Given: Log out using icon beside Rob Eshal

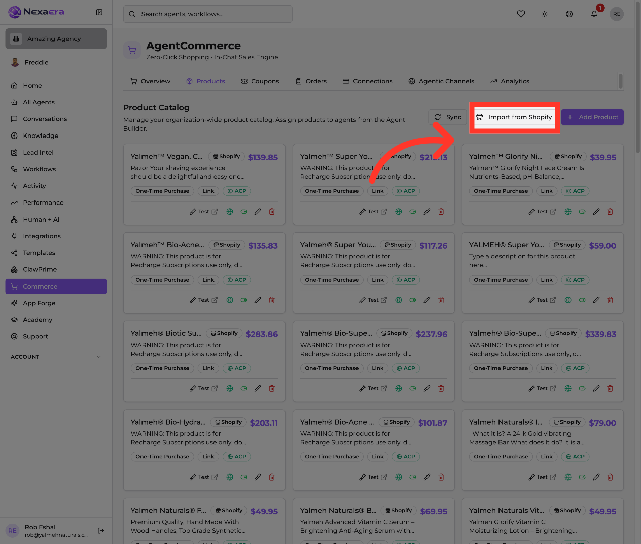Looking at the screenshot, I should point(101,531).
